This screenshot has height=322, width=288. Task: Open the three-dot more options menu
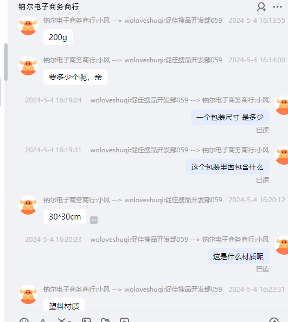tap(277, 7)
